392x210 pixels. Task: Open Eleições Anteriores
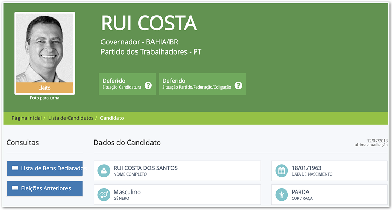(x=45, y=188)
